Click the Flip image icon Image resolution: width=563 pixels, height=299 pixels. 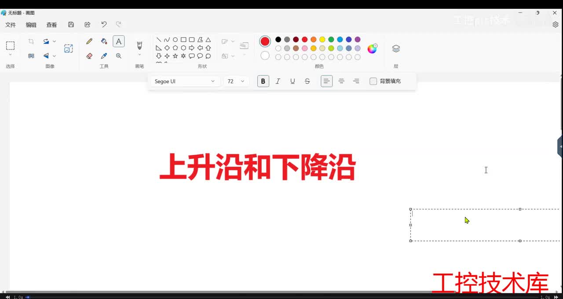tap(46, 56)
